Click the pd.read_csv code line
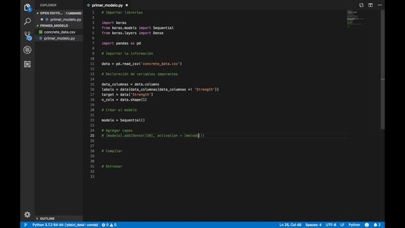 coord(142,63)
